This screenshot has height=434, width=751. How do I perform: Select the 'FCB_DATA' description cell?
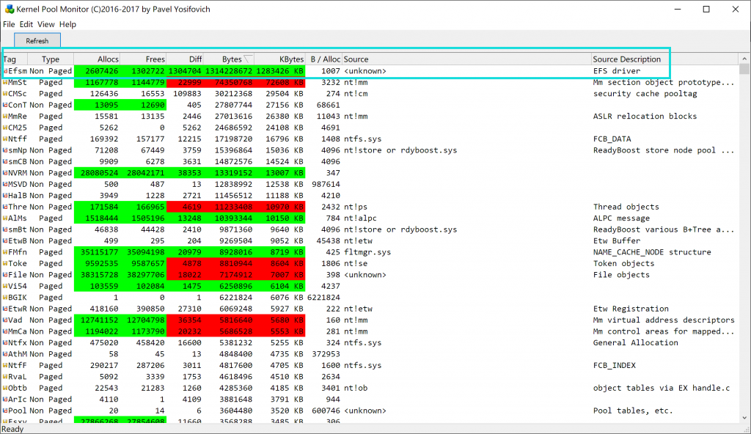click(612, 139)
